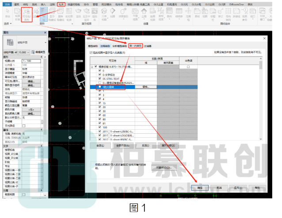
Task: Collapse the Text (文字) properties section
Action: coord(42,146)
